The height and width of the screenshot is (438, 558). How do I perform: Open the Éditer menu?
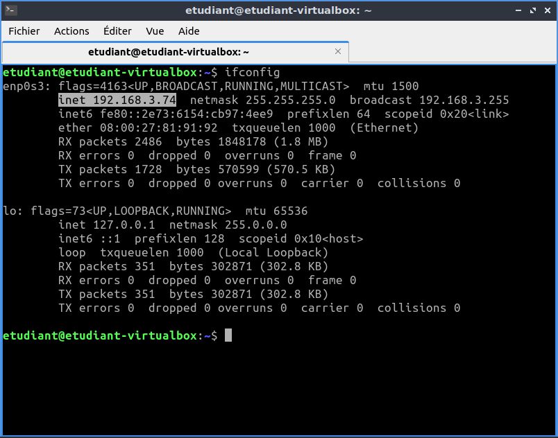pos(117,31)
